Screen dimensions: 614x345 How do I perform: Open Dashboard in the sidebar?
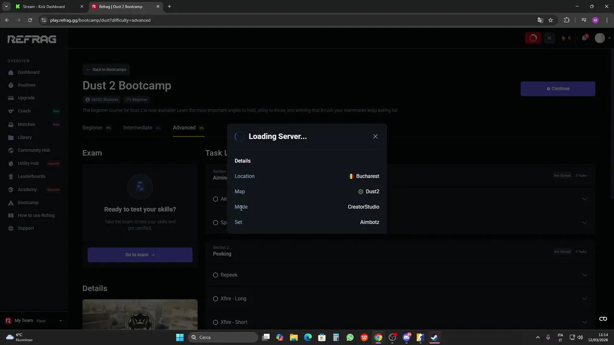click(x=29, y=72)
